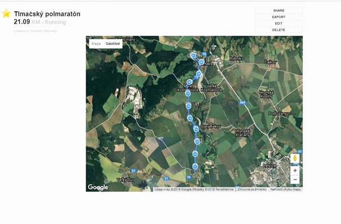Select kilometer marker 12 on route

[x=195, y=154]
